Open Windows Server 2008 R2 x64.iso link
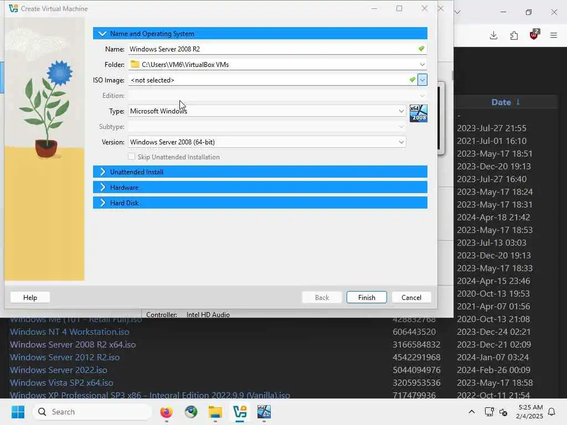 [x=73, y=344]
